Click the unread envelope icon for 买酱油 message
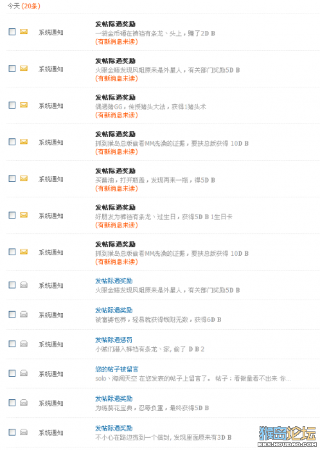The height and width of the screenshot is (450, 320). (x=24, y=179)
